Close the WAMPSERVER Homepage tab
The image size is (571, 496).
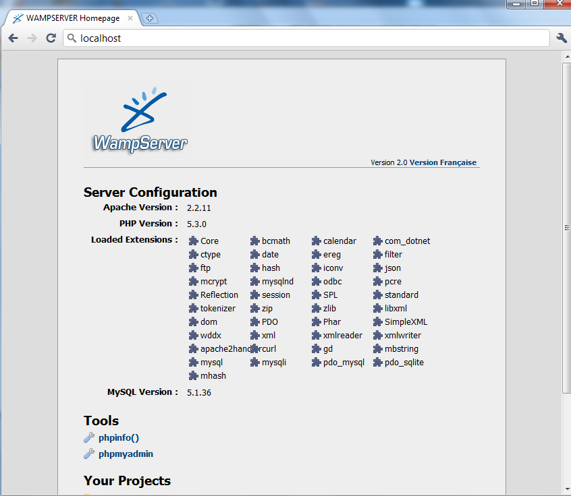click(130, 18)
